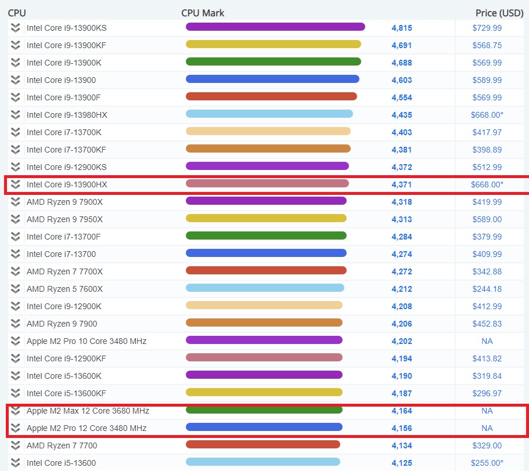Expand the AMD Ryzen 7 7700 row chevron

click(x=16, y=445)
